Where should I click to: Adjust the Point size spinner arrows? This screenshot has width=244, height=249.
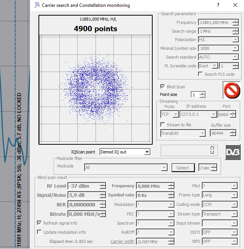pyautogui.click(x=203, y=95)
